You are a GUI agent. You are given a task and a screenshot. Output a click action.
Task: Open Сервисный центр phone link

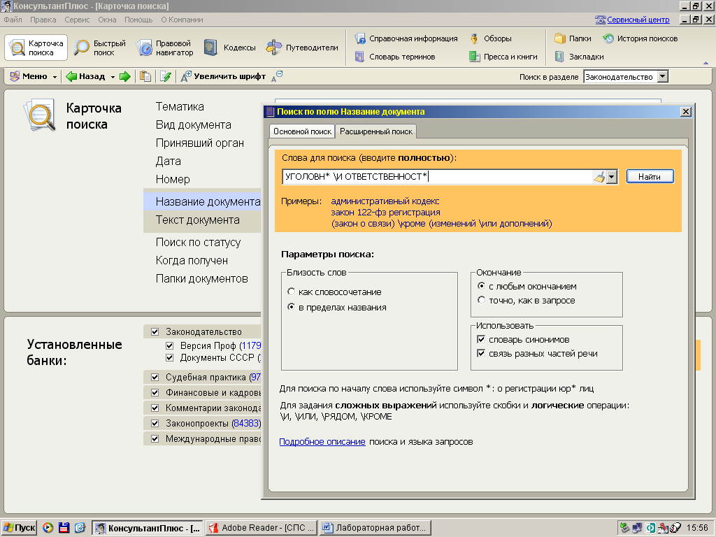click(632, 20)
